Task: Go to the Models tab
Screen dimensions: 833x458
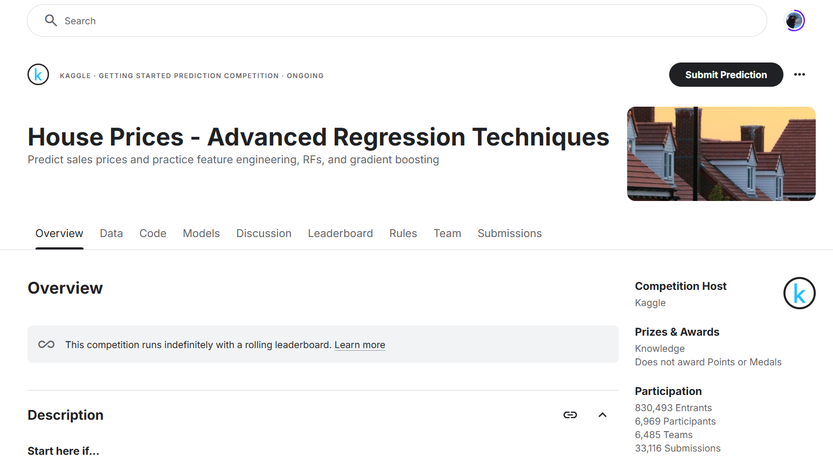Action: [202, 233]
